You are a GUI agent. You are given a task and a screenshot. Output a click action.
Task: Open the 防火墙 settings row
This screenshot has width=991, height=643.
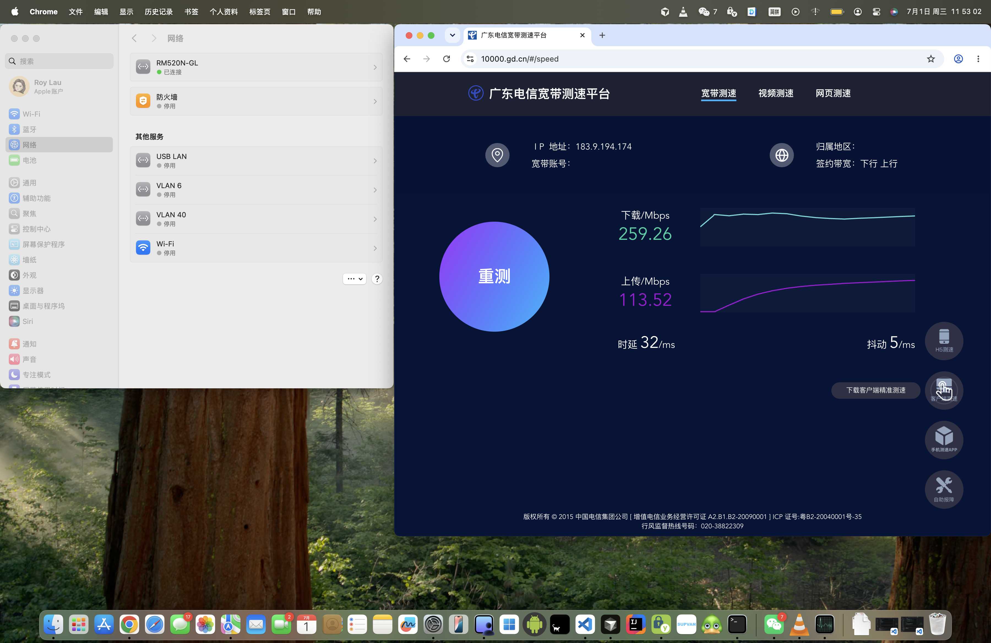[256, 101]
